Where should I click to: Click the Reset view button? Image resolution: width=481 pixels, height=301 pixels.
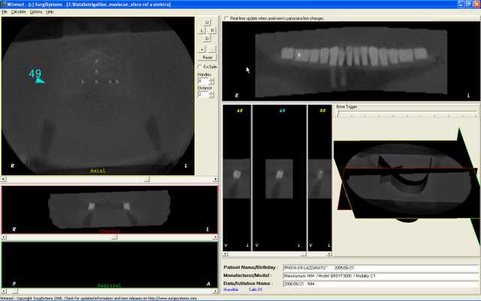pyautogui.click(x=207, y=57)
